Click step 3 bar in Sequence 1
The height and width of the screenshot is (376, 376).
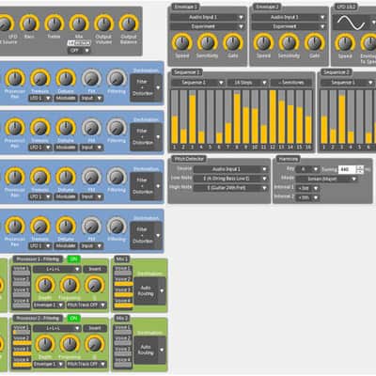point(193,117)
